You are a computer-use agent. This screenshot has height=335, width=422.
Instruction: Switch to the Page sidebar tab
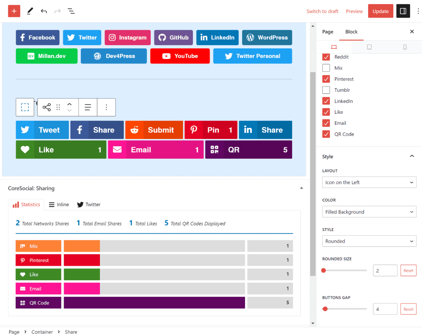click(328, 32)
